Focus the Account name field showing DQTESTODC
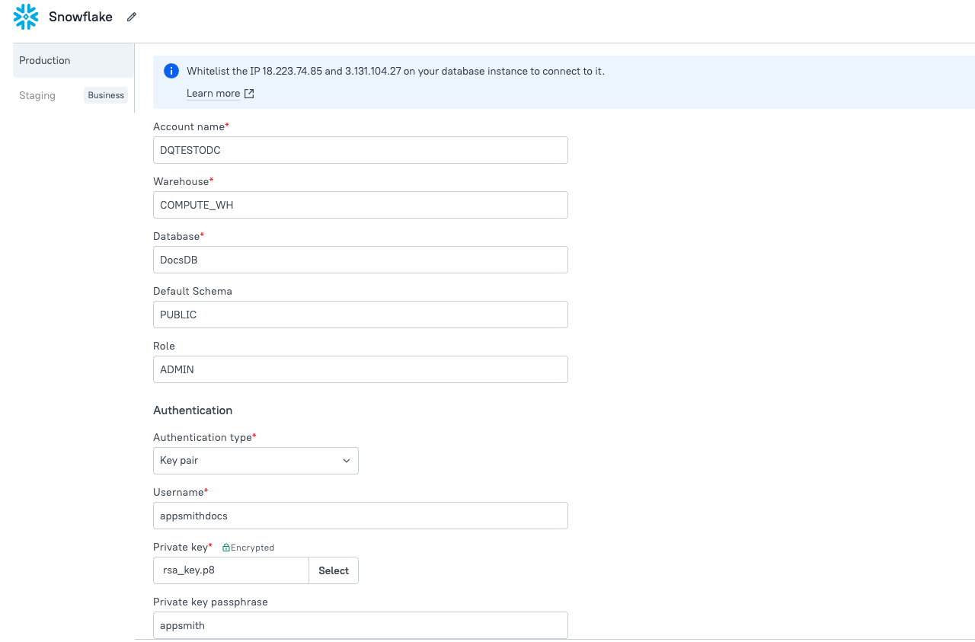Screen dimensions: 975x642 coord(360,150)
